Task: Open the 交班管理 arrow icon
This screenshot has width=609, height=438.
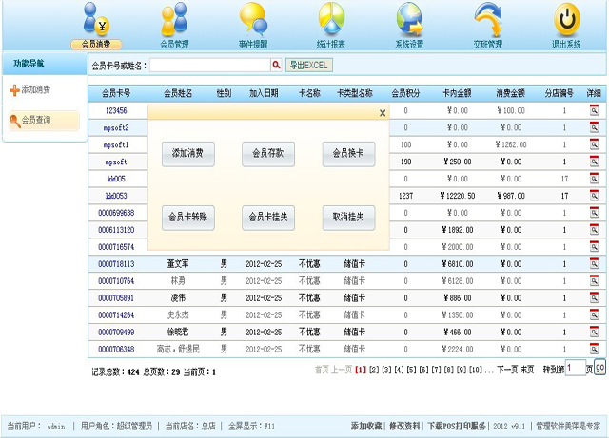Action: pyautogui.click(x=487, y=19)
